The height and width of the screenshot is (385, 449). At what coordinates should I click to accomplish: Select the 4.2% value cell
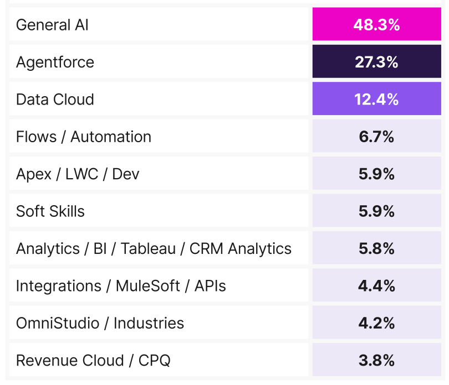pyautogui.click(x=376, y=323)
